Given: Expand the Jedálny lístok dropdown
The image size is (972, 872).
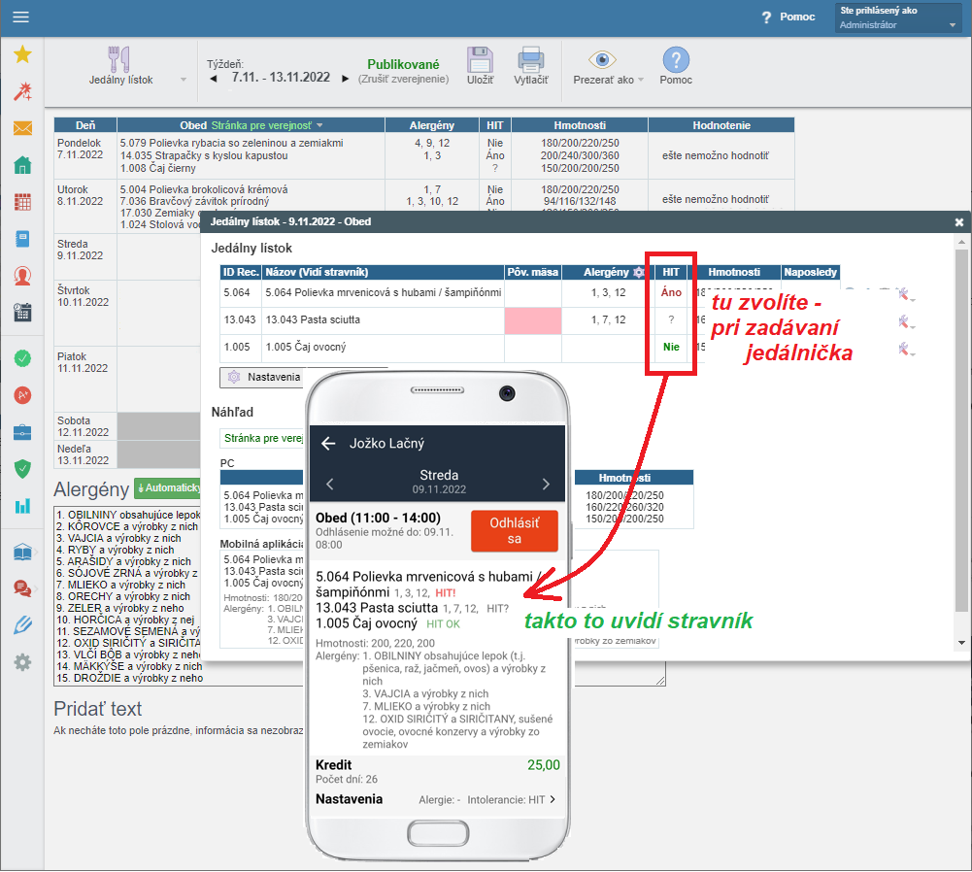Looking at the screenshot, I should (184, 80).
